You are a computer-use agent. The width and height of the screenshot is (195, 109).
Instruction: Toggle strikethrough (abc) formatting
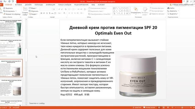click(52, 13)
